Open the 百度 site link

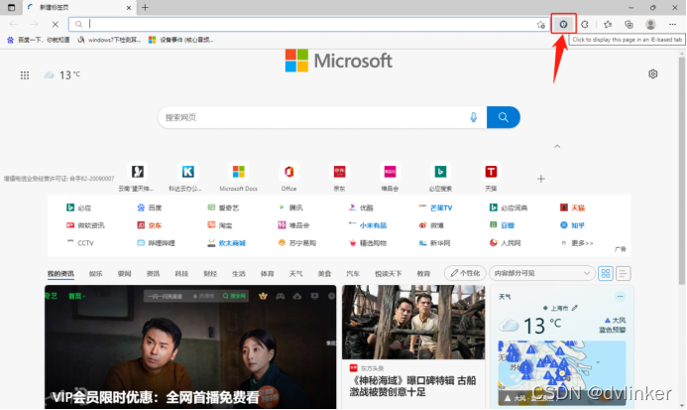(150, 208)
